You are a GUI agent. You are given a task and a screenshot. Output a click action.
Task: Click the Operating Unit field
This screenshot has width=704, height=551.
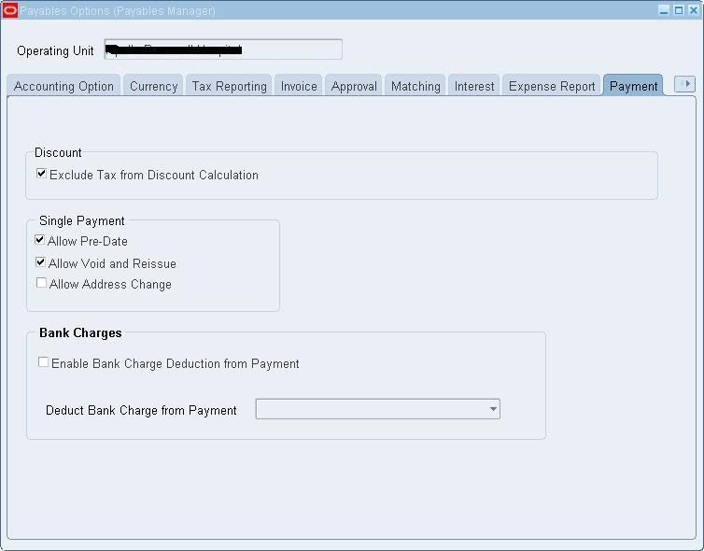click(223, 49)
